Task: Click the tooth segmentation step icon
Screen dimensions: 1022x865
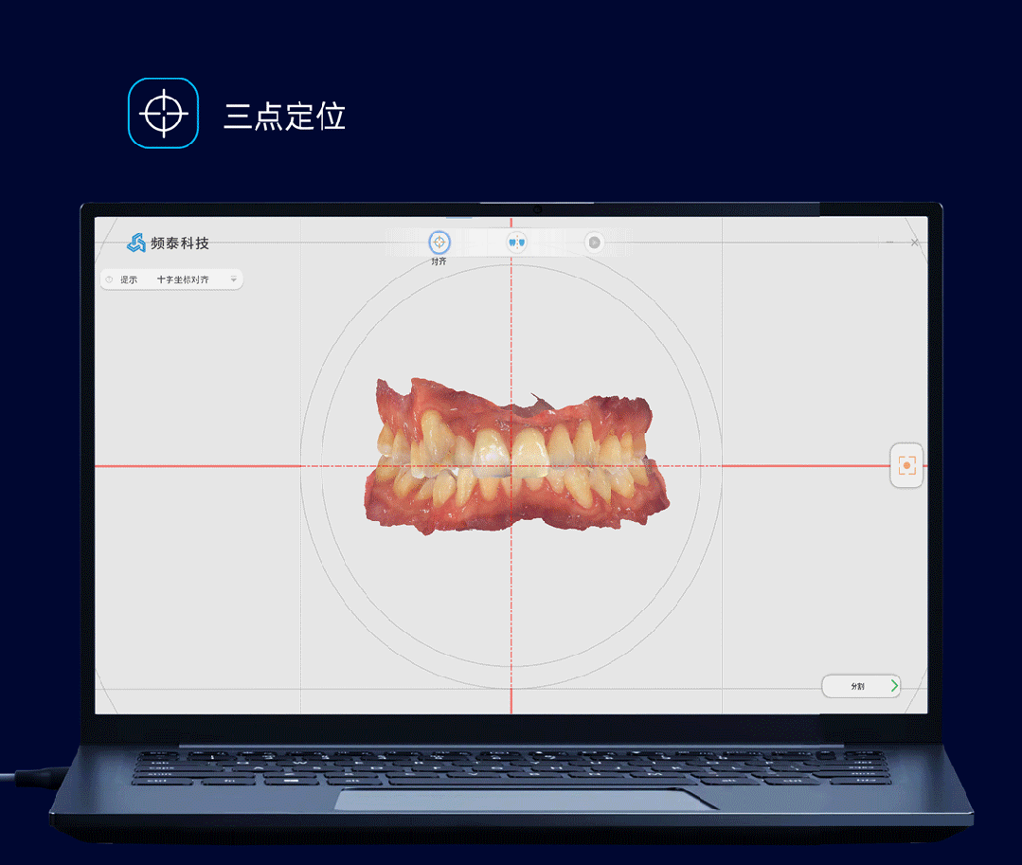Action: tap(516, 243)
